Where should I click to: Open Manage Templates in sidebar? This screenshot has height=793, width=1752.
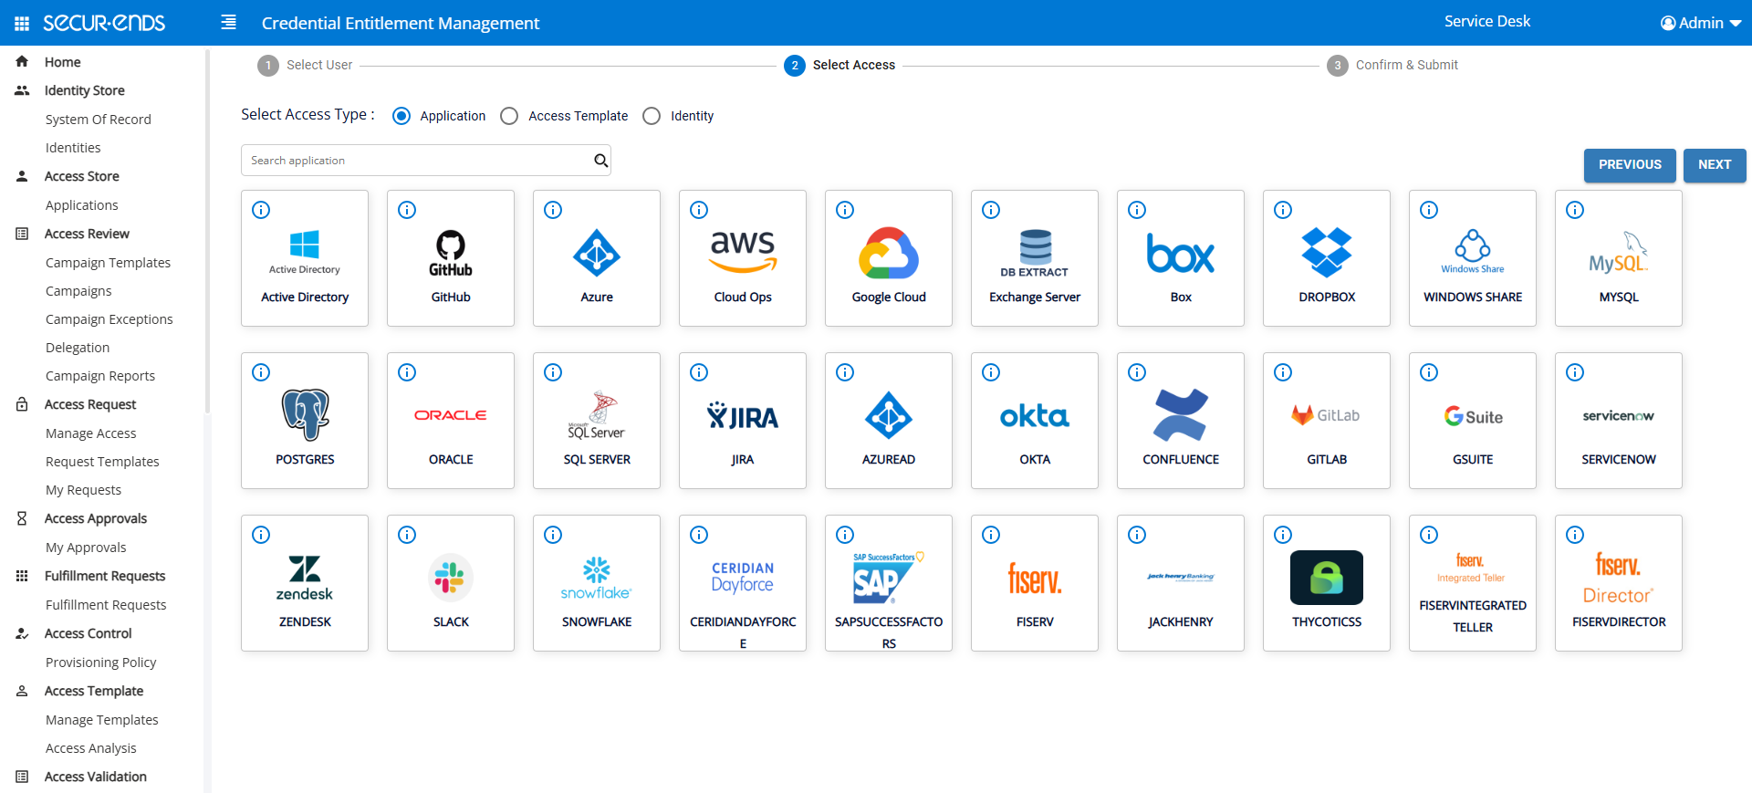tap(102, 720)
